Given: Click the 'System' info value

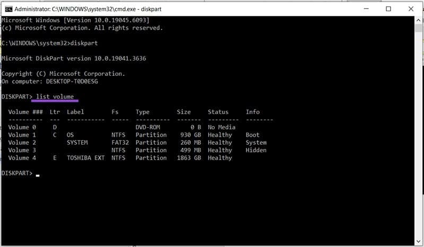Looking at the screenshot, I should 256,143.
